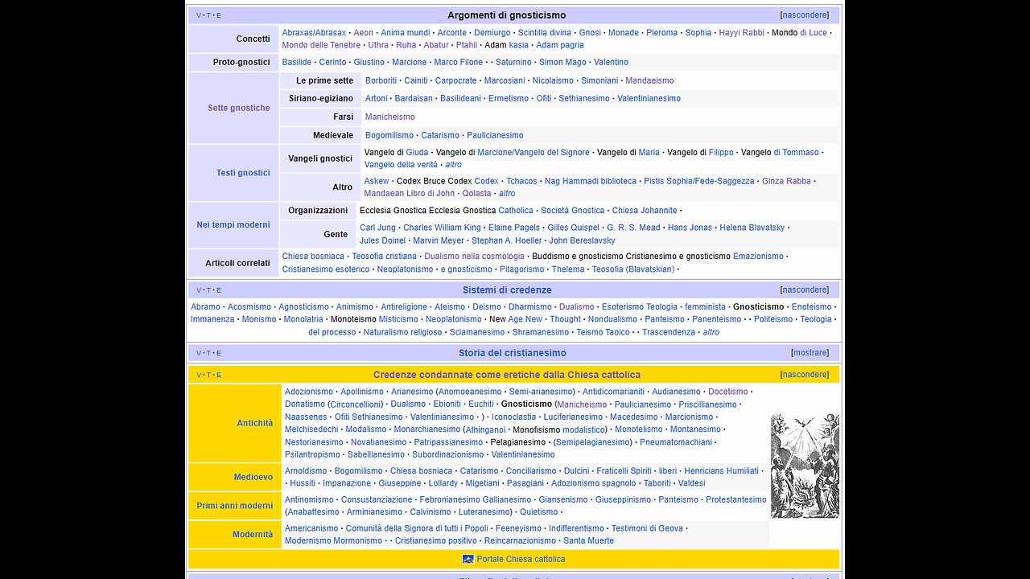
Task: Select the Articoli correlati row label
Action: (237, 263)
